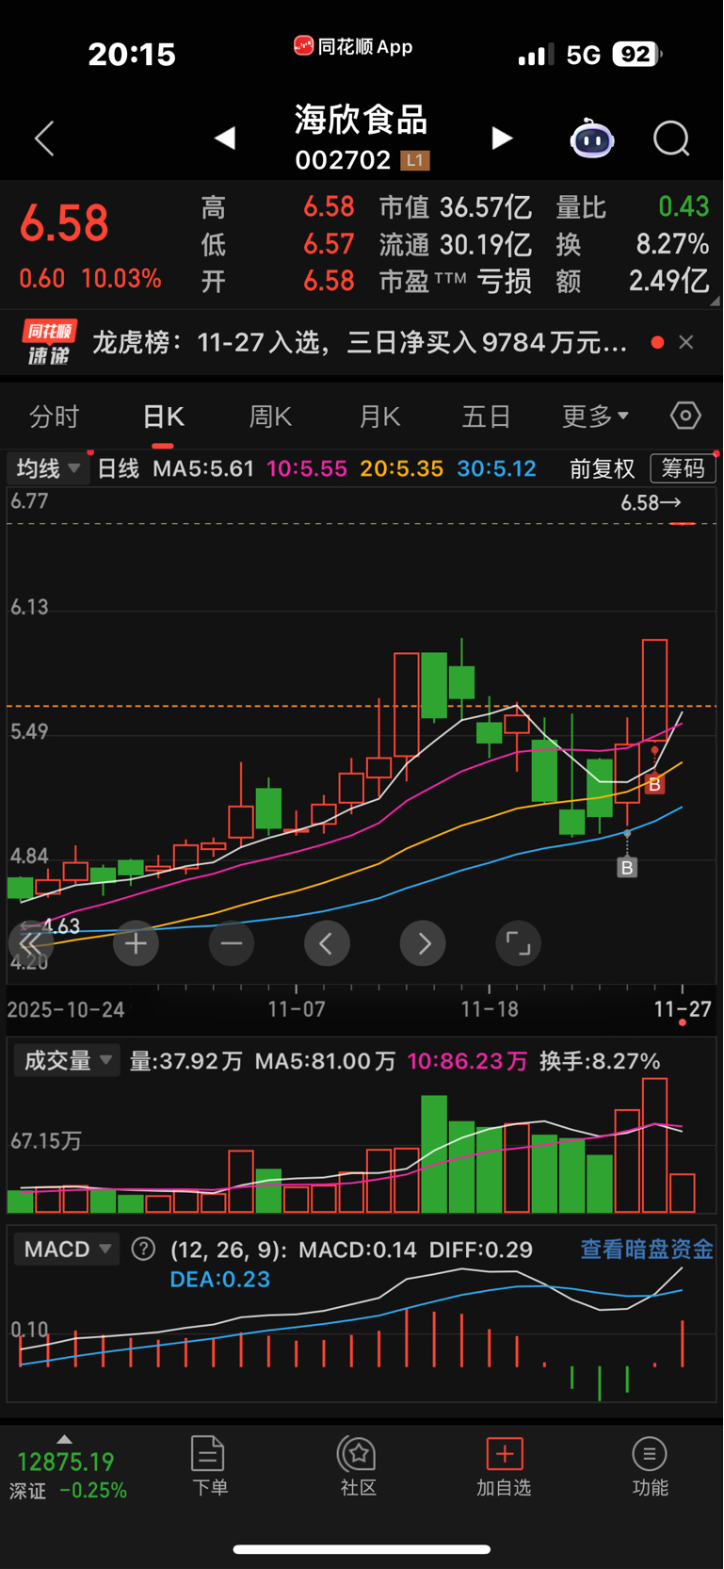The height and width of the screenshot is (1569, 724).
Task: Tap the 6.58→ price marker
Action: (x=651, y=503)
